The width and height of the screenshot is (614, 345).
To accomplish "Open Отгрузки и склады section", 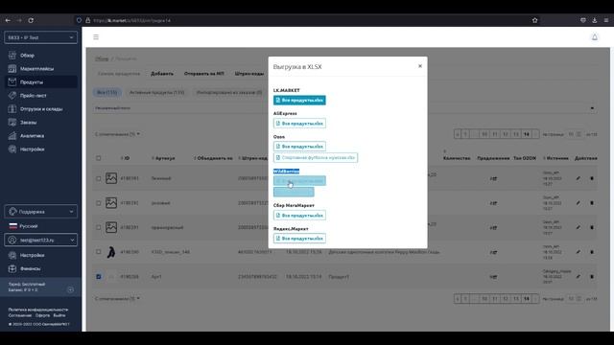I will tap(40, 109).
